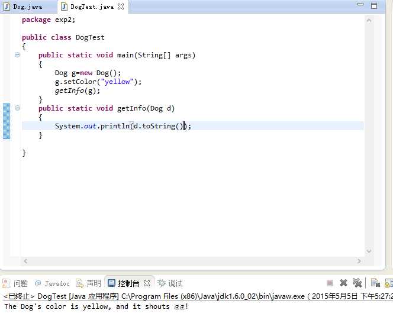Close the 控制台 console view
Screen dimensions: 393x320
pos(147,283)
